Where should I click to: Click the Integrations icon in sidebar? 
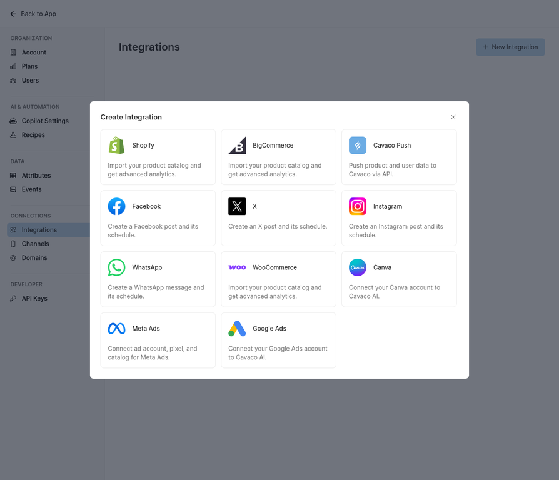pos(13,230)
